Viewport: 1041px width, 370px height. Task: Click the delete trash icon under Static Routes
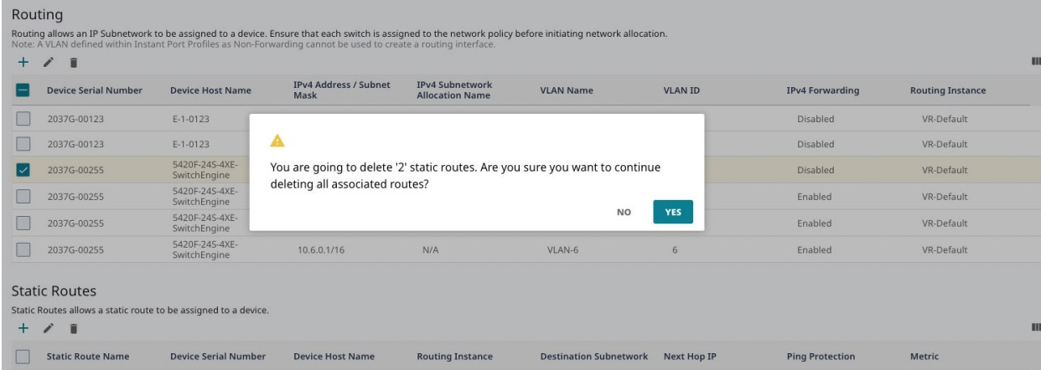72,327
